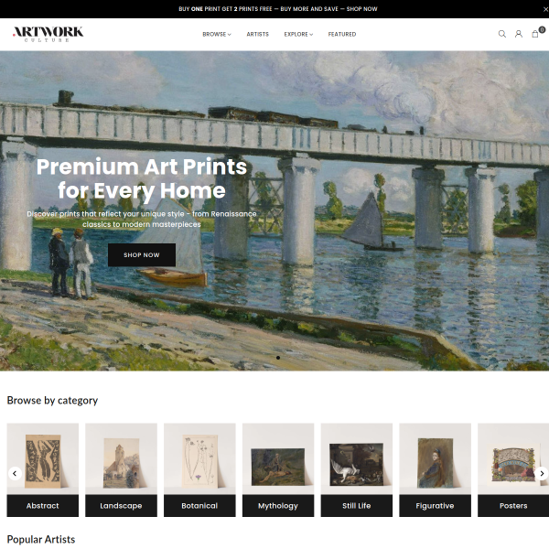Click the Artwork Culture logo
The height and width of the screenshot is (549, 549).
[48, 34]
